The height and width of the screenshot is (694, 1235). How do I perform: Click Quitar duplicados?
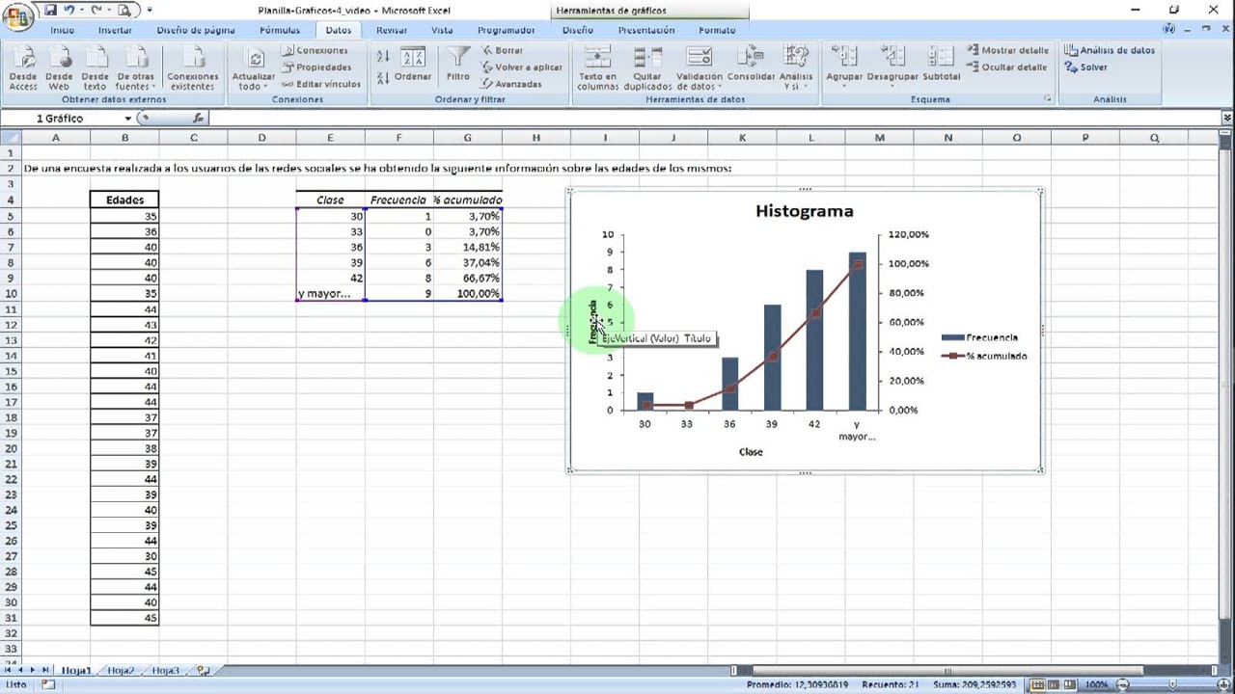(647, 69)
